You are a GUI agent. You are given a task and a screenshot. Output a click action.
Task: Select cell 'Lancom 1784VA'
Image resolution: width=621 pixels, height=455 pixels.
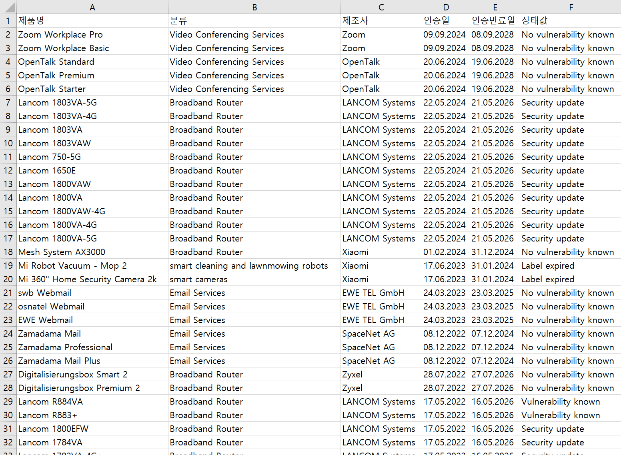(x=92, y=442)
